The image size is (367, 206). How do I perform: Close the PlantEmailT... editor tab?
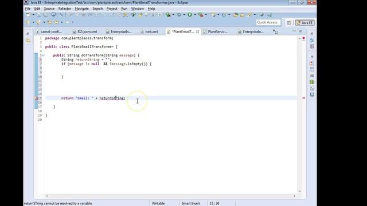coord(197,32)
